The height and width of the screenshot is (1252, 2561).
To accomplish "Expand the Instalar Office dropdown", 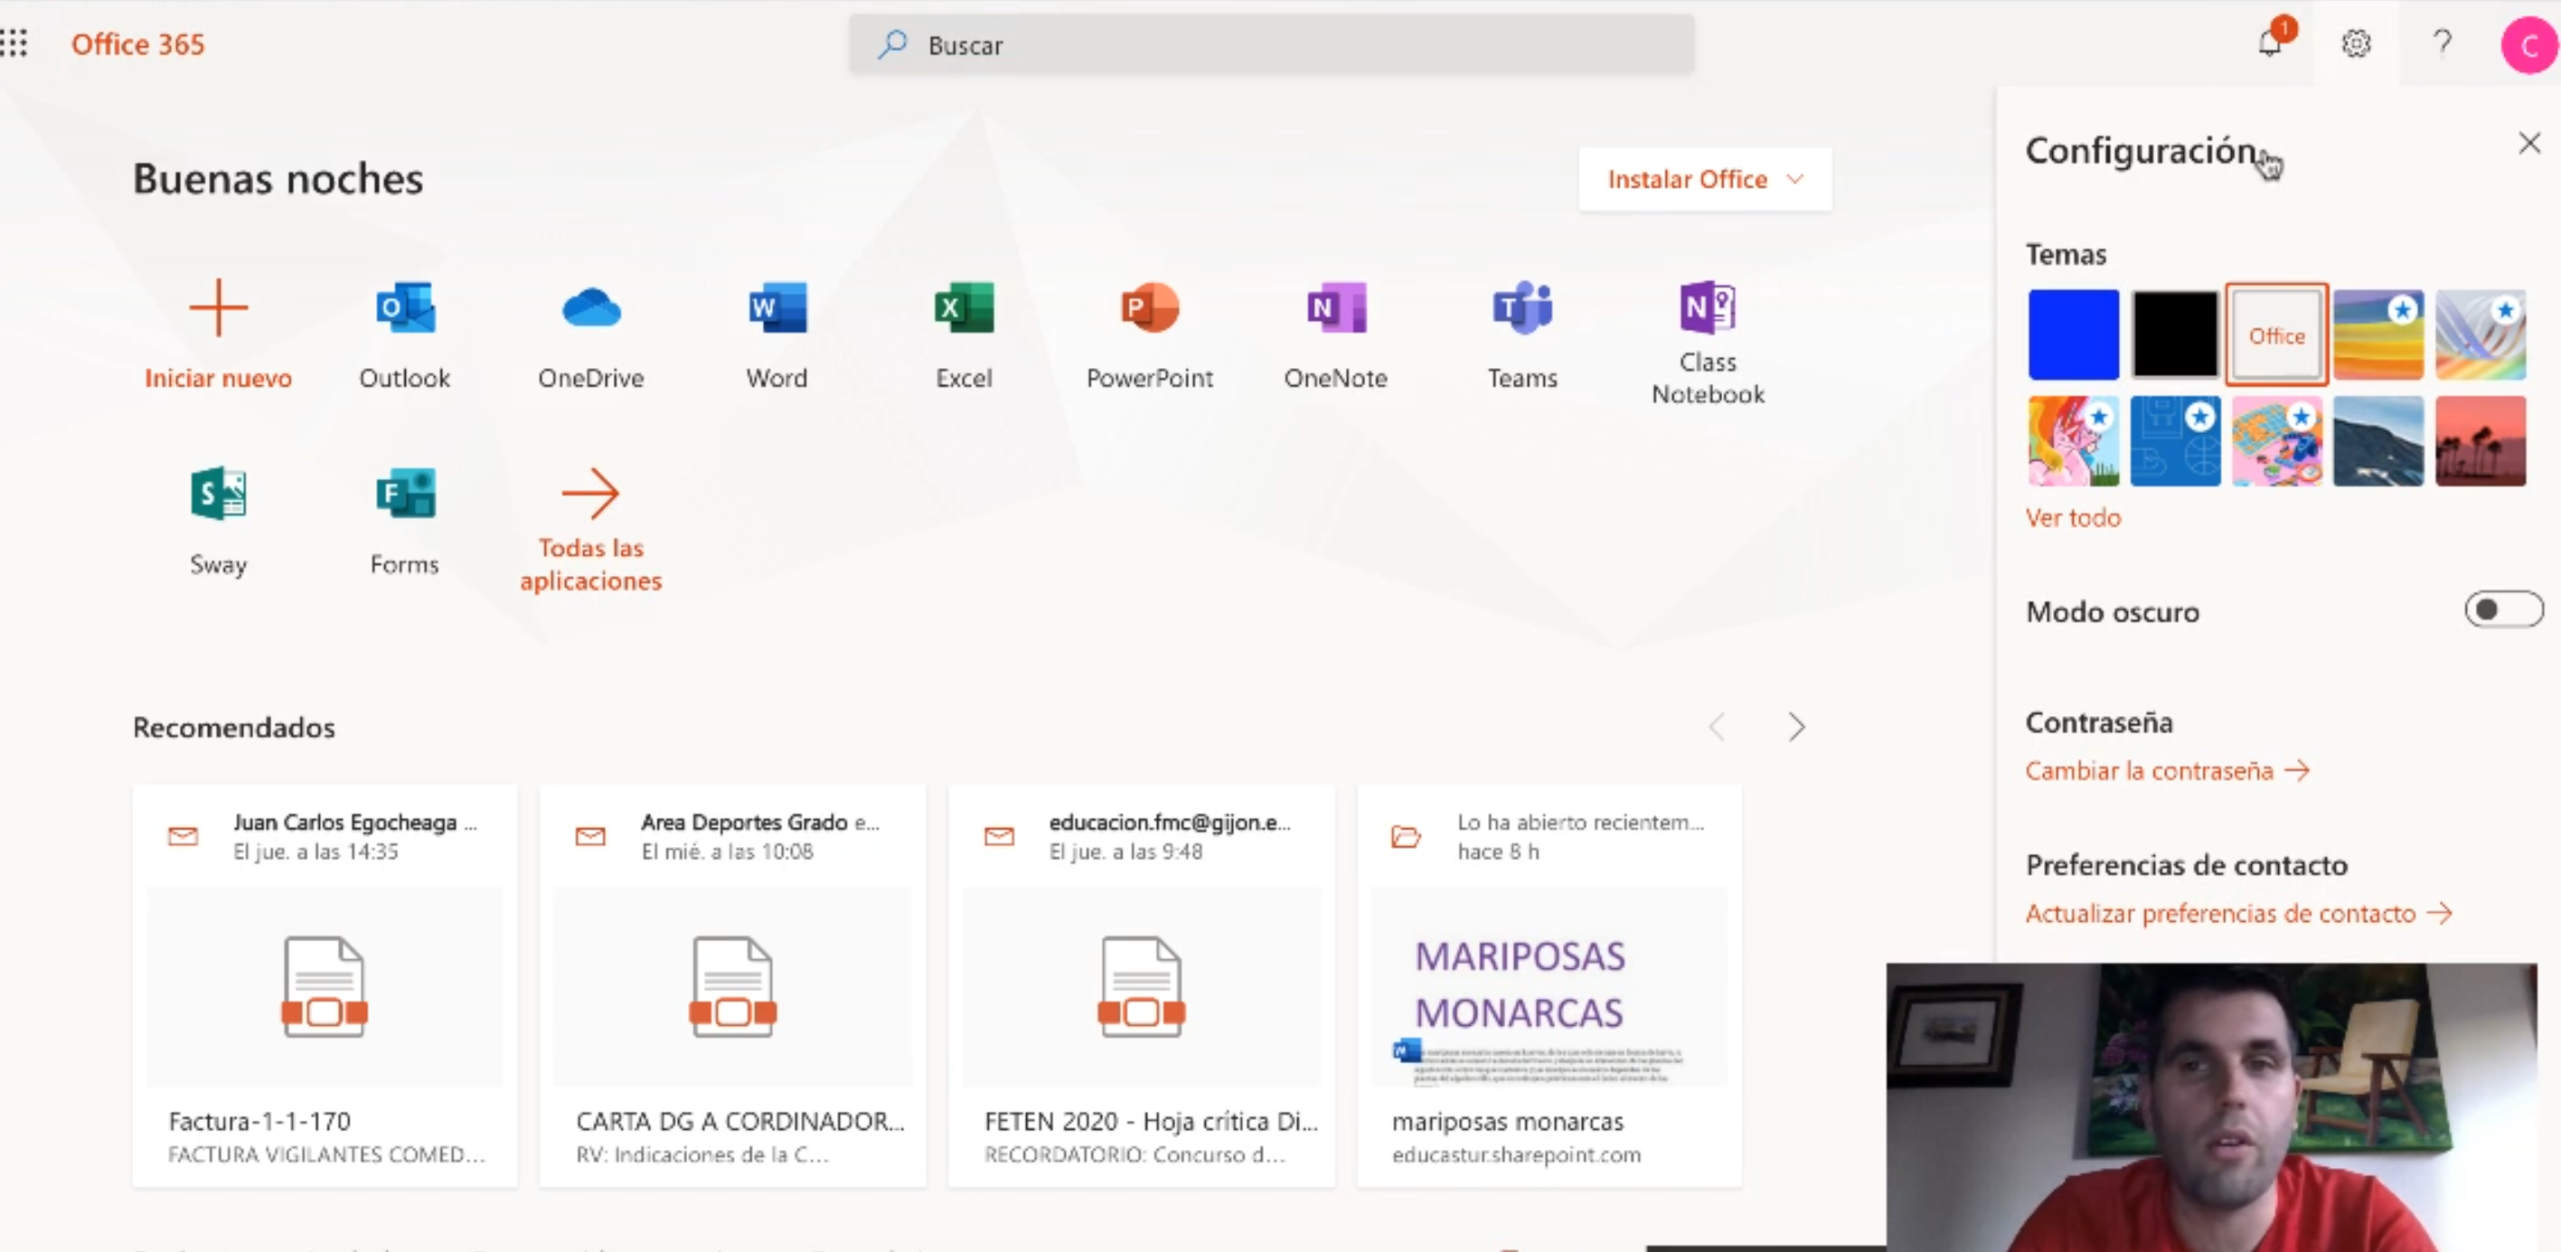I will [1704, 179].
